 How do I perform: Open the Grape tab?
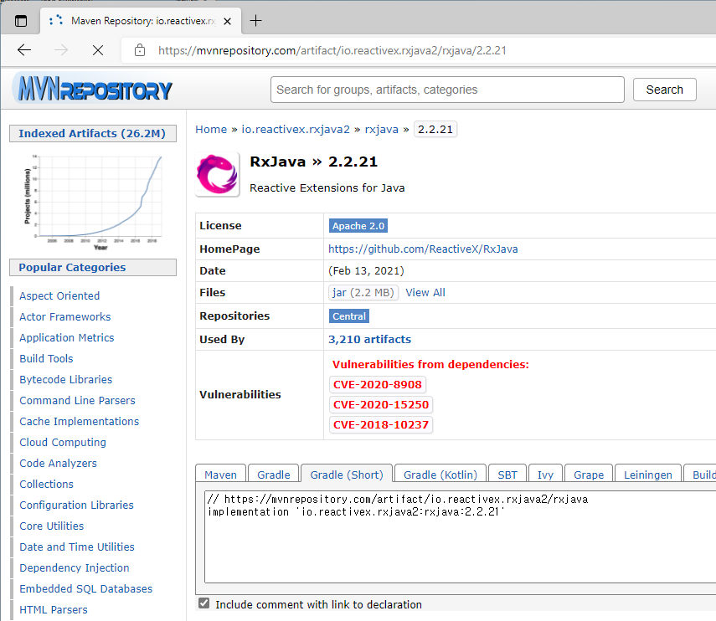point(589,475)
